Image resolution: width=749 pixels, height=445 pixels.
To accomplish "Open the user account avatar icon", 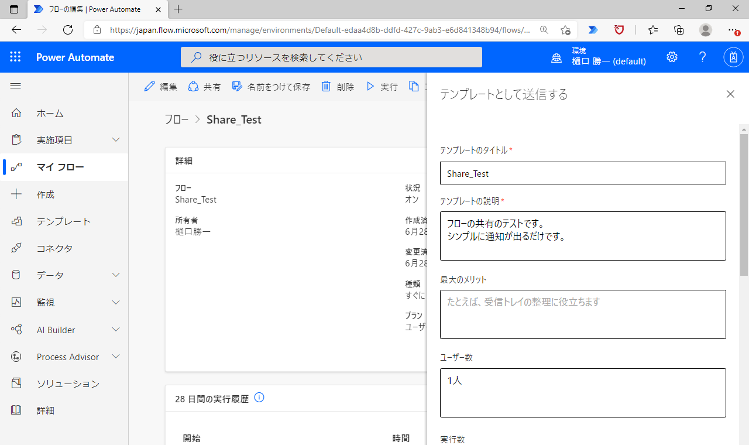I will click(x=733, y=57).
